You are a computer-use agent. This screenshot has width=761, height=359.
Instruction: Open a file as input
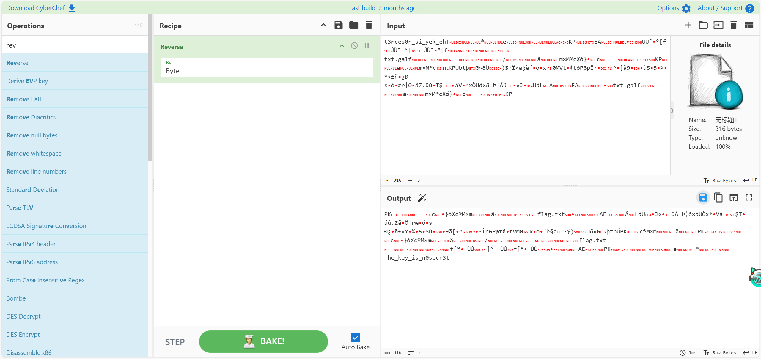pyautogui.click(x=718, y=25)
